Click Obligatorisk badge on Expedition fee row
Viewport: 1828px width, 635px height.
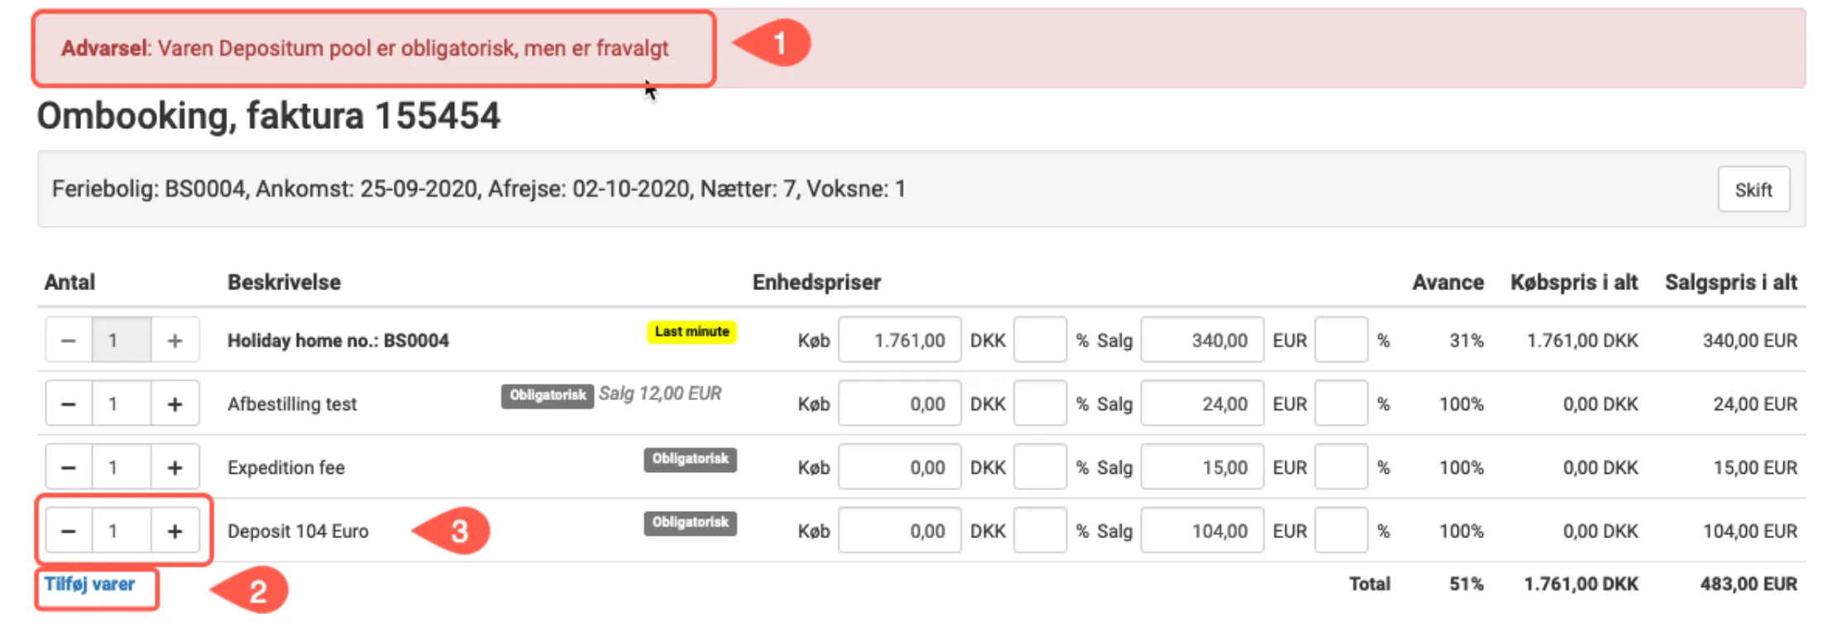(690, 459)
